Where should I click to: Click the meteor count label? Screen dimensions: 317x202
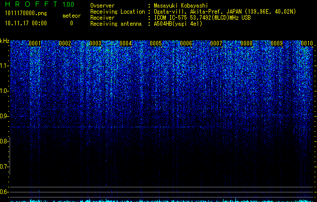[x=72, y=16]
